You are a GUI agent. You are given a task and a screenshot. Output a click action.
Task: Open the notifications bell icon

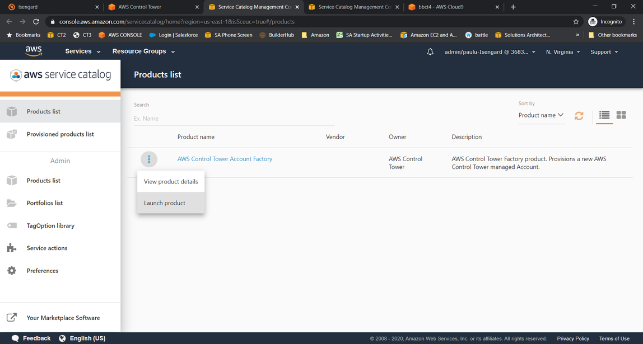[x=430, y=52]
